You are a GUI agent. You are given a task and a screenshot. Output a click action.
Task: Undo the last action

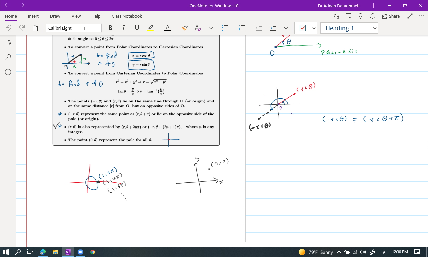point(9,28)
